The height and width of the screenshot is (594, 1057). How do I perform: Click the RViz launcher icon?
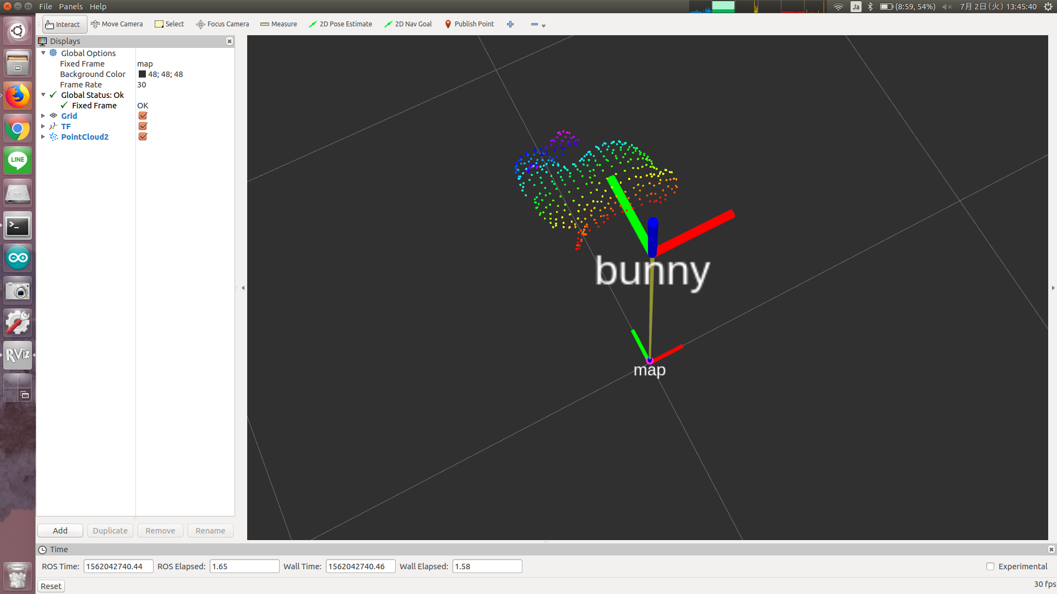tap(18, 355)
